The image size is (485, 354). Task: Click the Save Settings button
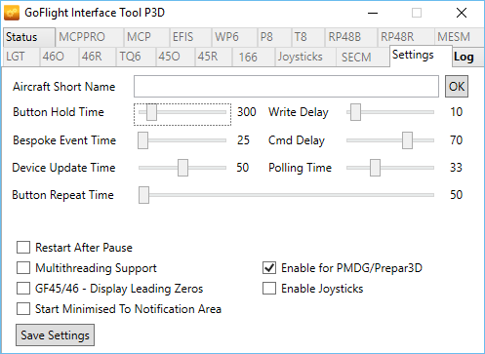point(55,335)
